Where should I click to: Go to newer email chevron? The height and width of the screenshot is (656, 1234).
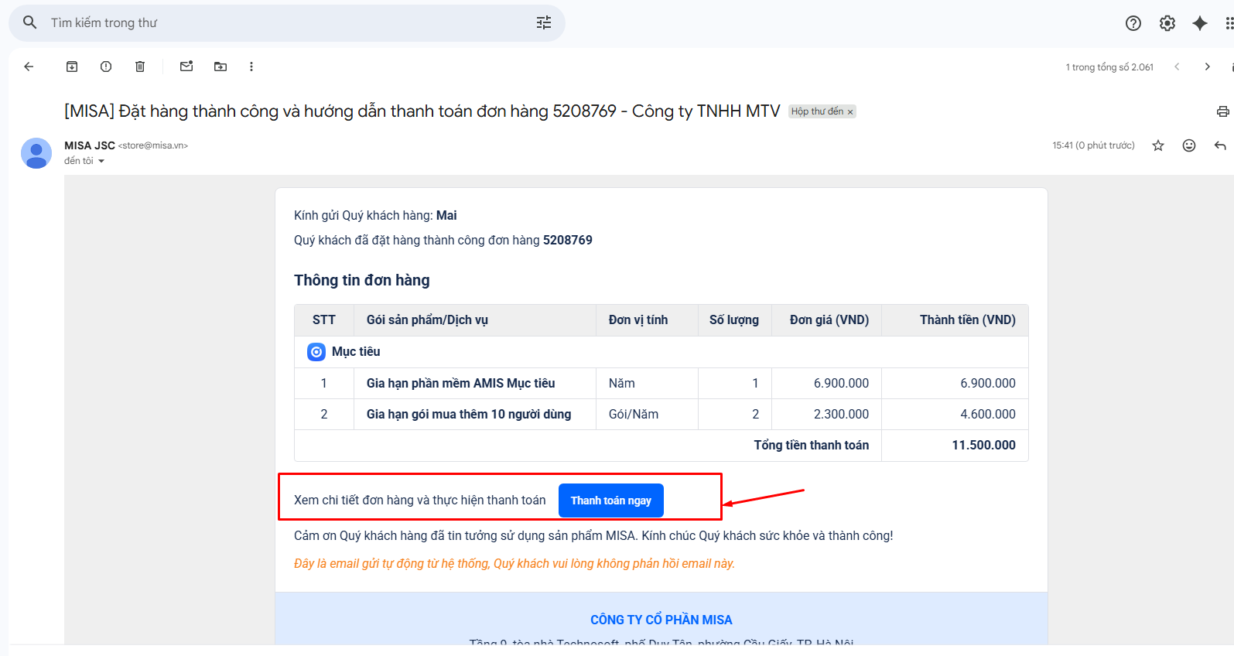[1177, 67]
